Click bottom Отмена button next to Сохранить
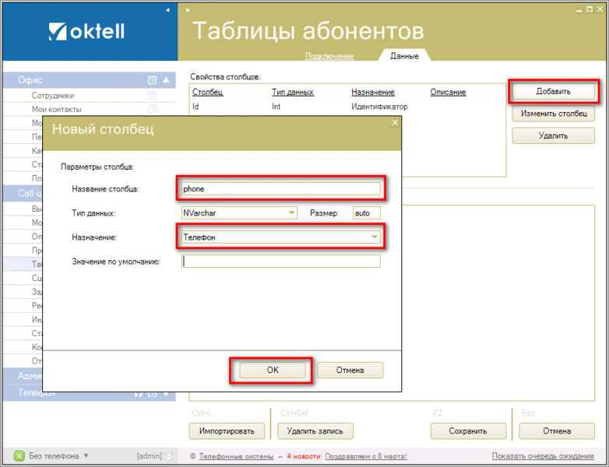Image resolution: width=609 pixels, height=467 pixels. 557,431
